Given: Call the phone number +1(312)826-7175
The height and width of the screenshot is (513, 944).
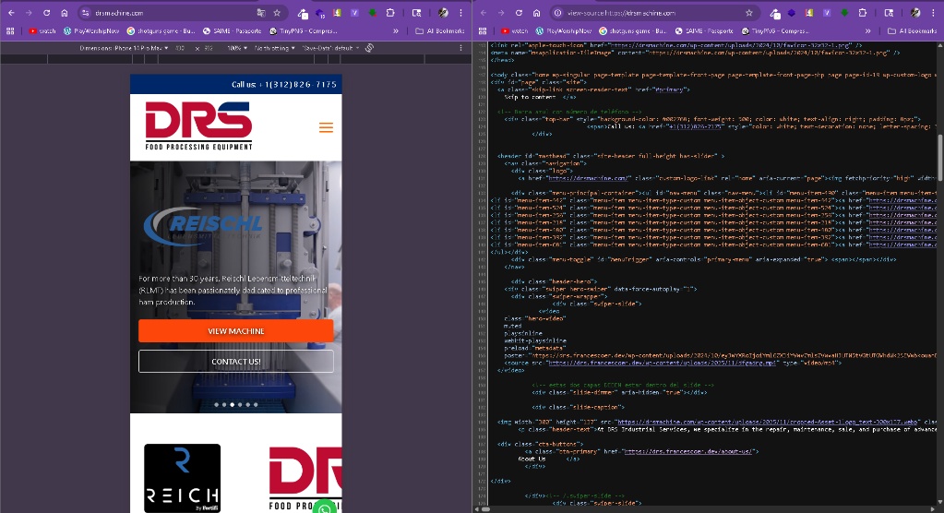Looking at the screenshot, I should tap(297, 84).
